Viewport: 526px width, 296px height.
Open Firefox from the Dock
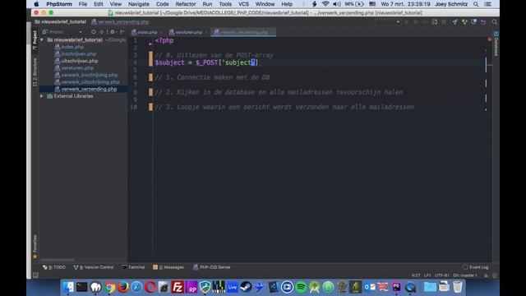pyautogui.click(x=123, y=287)
